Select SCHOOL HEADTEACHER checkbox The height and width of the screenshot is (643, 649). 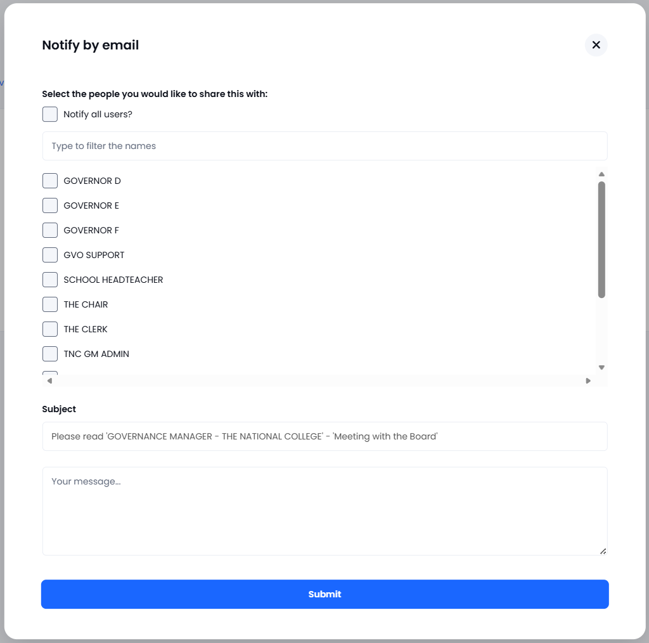coord(49,280)
